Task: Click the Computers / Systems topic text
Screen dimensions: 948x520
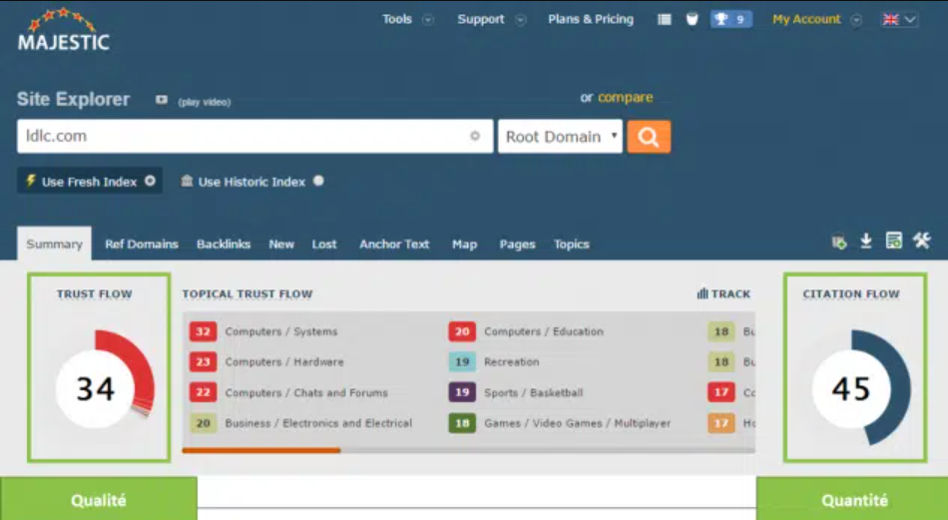Action: pyautogui.click(x=281, y=331)
